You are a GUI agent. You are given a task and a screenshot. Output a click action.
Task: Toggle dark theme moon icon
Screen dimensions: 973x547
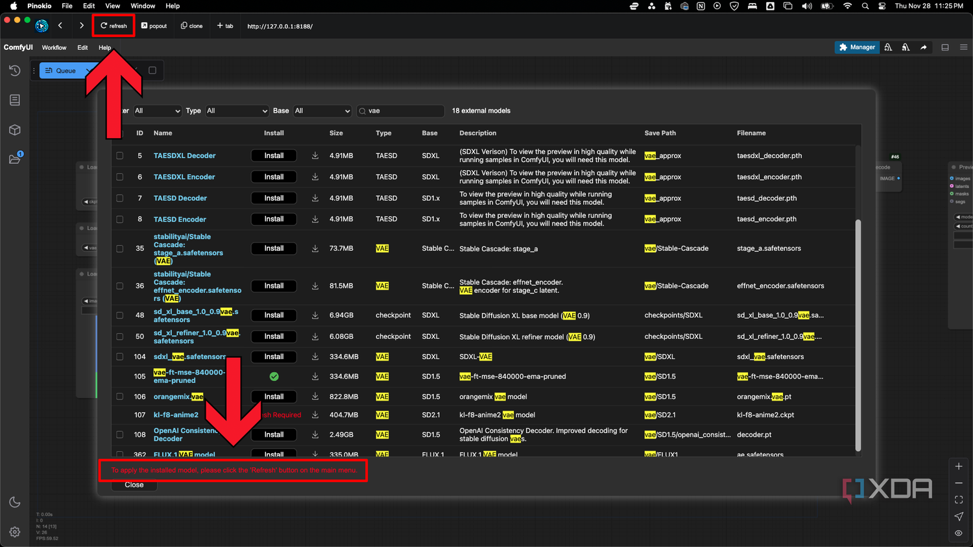click(x=14, y=502)
